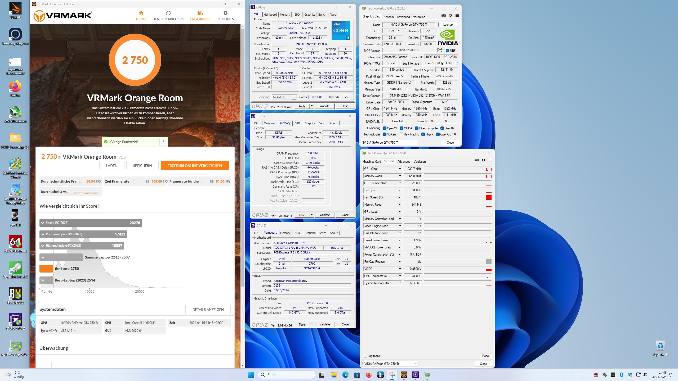Click the Fan Speed sensor graph bar
Viewport: 678px width, 381px height.
click(458, 197)
